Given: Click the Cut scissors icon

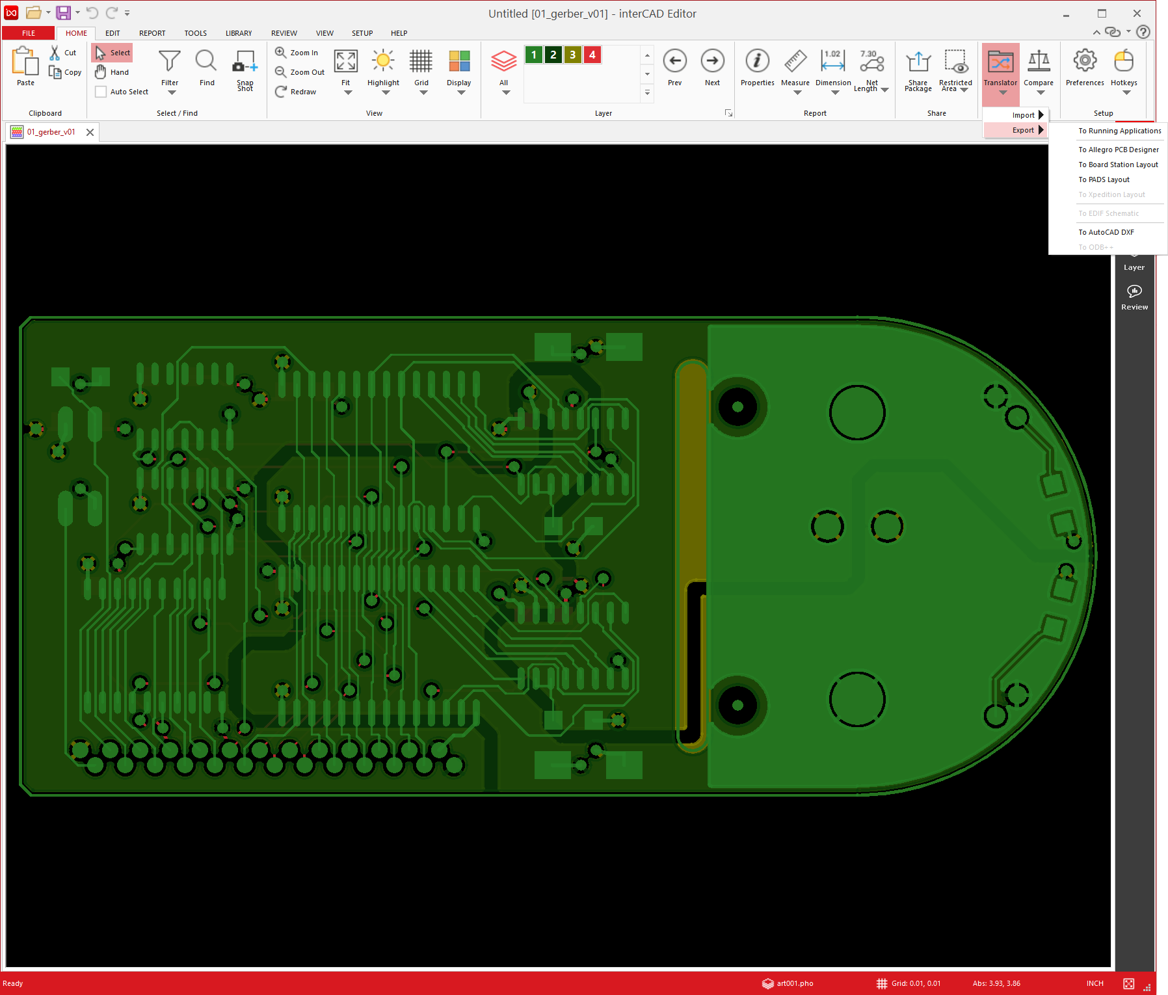Looking at the screenshot, I should point(55,53).
